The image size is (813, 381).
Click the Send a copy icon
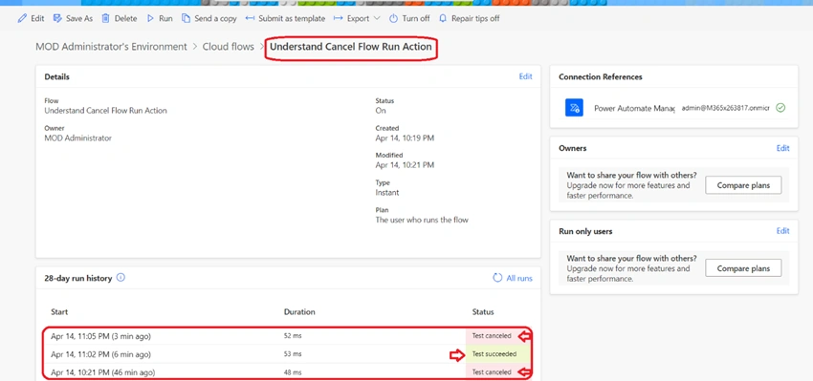click(x=186, y=18)
